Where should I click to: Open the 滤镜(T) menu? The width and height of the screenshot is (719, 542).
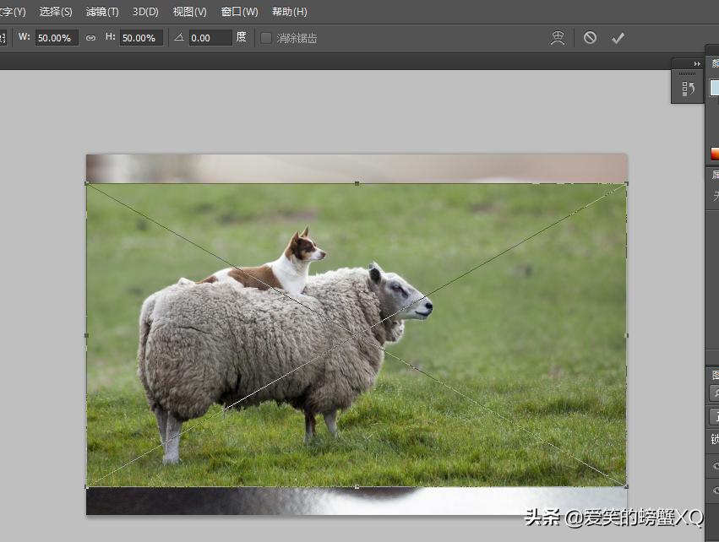click(102, 12)
